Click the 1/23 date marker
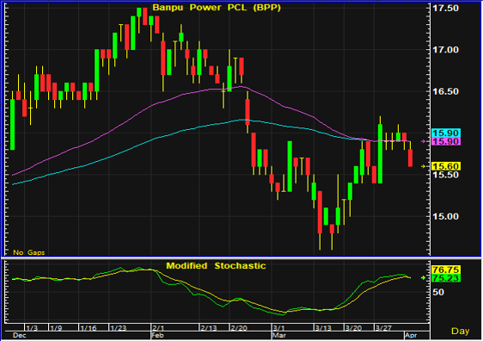Image resolution: width=483 pixels, height=341 pixels. pos(119,328)
